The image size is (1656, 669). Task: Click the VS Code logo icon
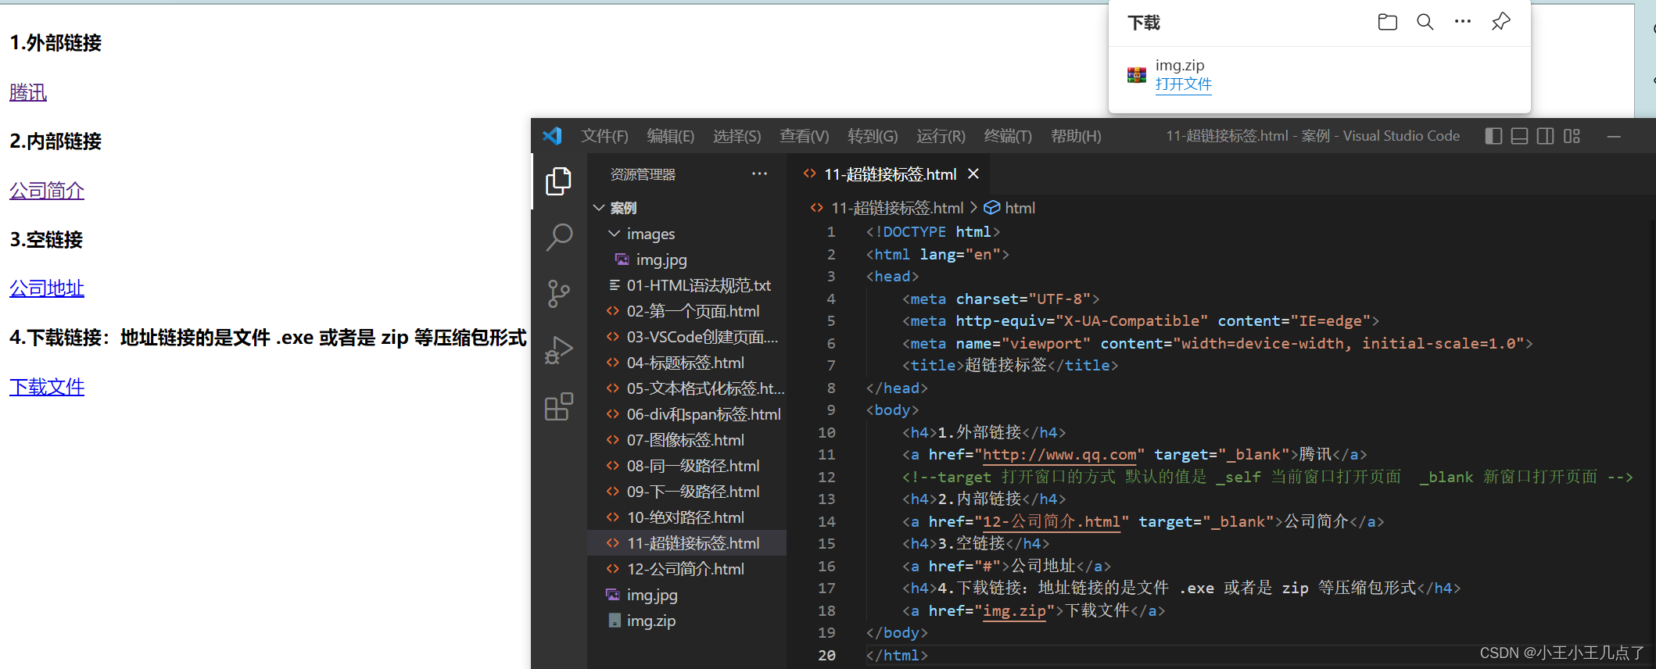(552, 136)
